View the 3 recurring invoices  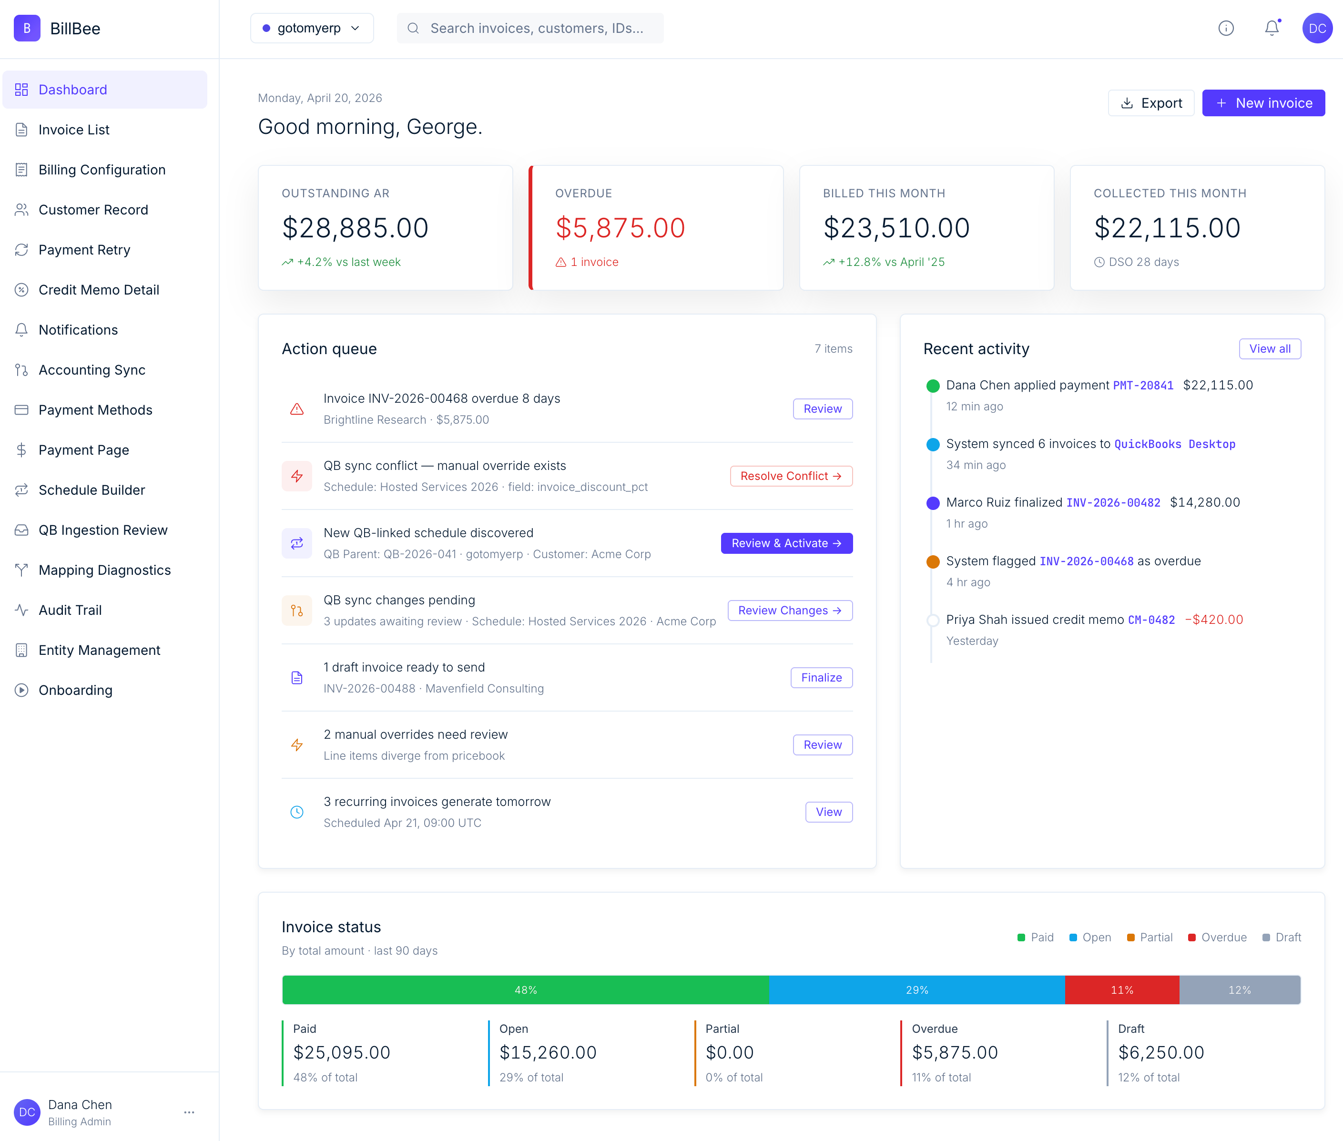828,813
